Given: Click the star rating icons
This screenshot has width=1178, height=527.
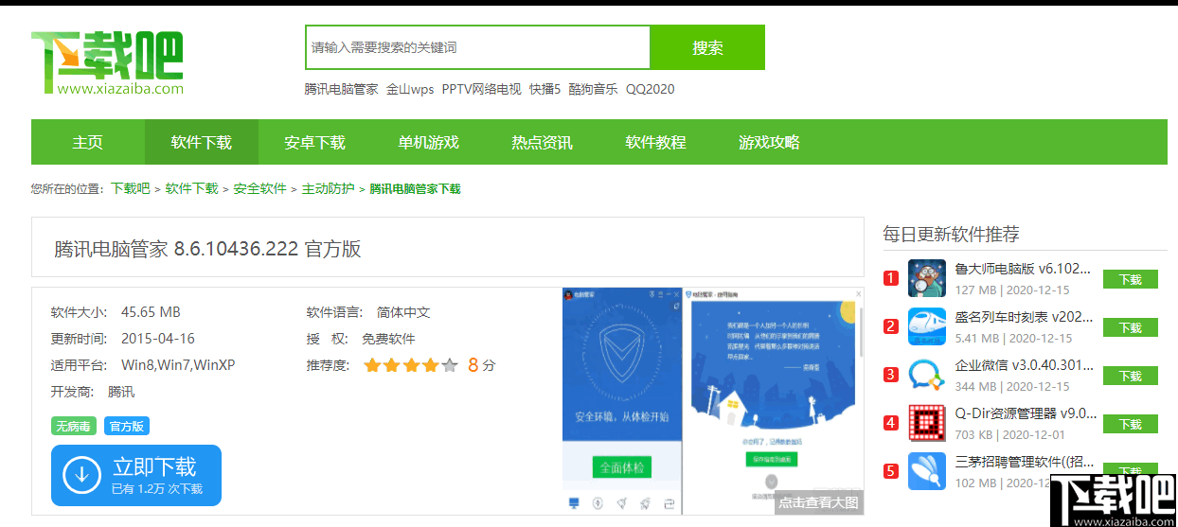Looking at the screenshot, I should pyautogui.click(x=410, y=365).
